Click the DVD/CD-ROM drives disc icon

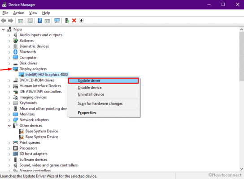click(15, 80)
